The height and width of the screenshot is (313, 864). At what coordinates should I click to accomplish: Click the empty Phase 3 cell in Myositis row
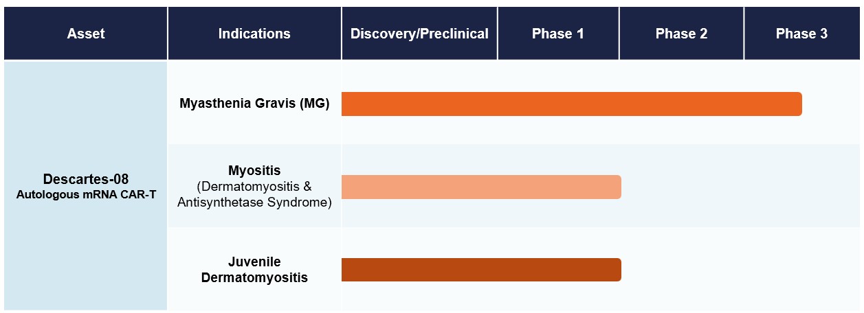click(801, 187)
